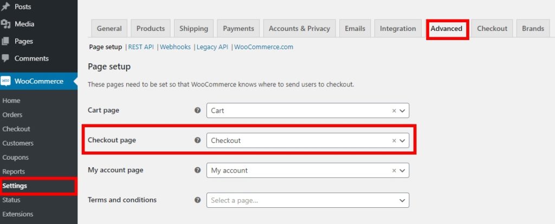Click the Comments bubble icon
Screen dimensions: 555x224
(5, 58)
